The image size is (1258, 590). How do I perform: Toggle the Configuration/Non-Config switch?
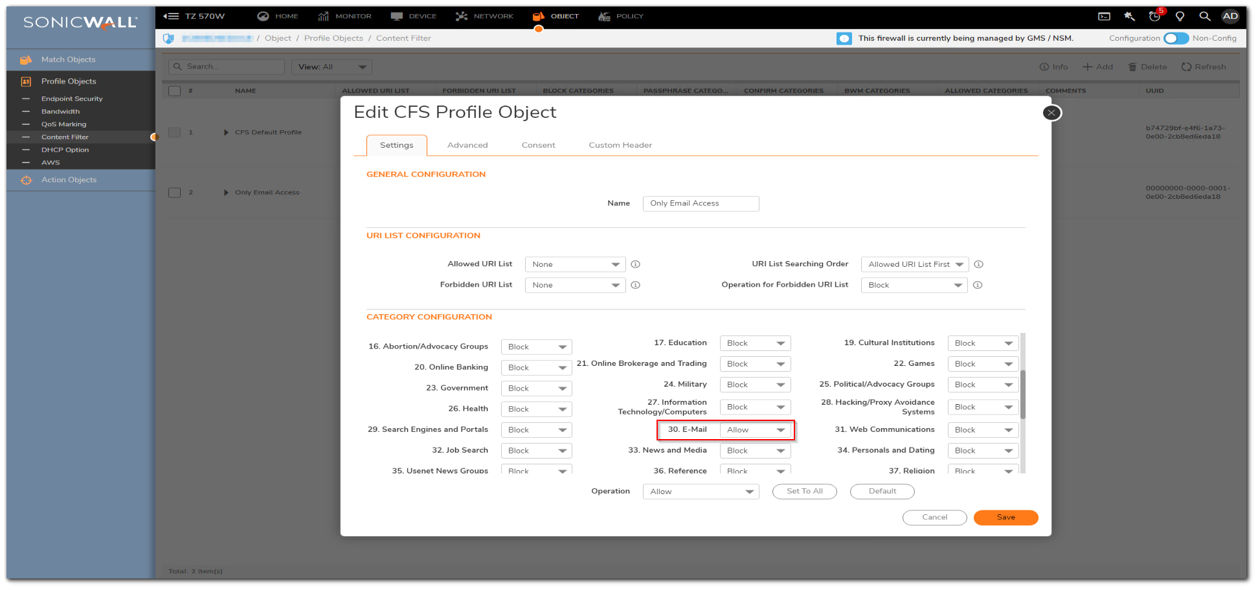[x=1176, y=38]
